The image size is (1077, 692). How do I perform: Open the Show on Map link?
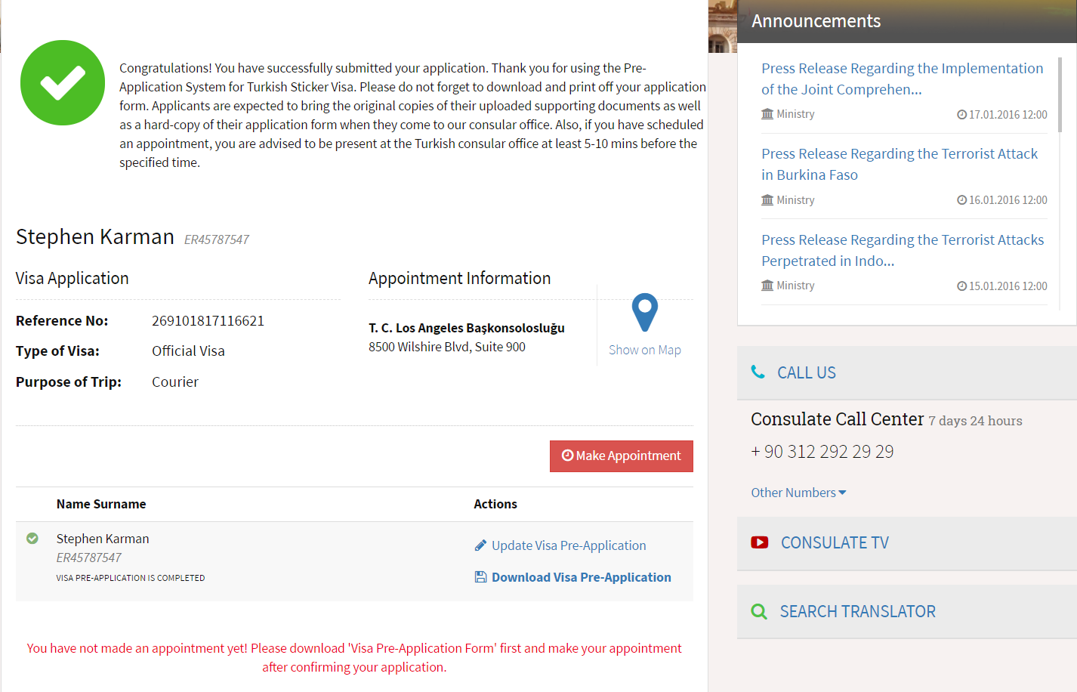(645, 350)
